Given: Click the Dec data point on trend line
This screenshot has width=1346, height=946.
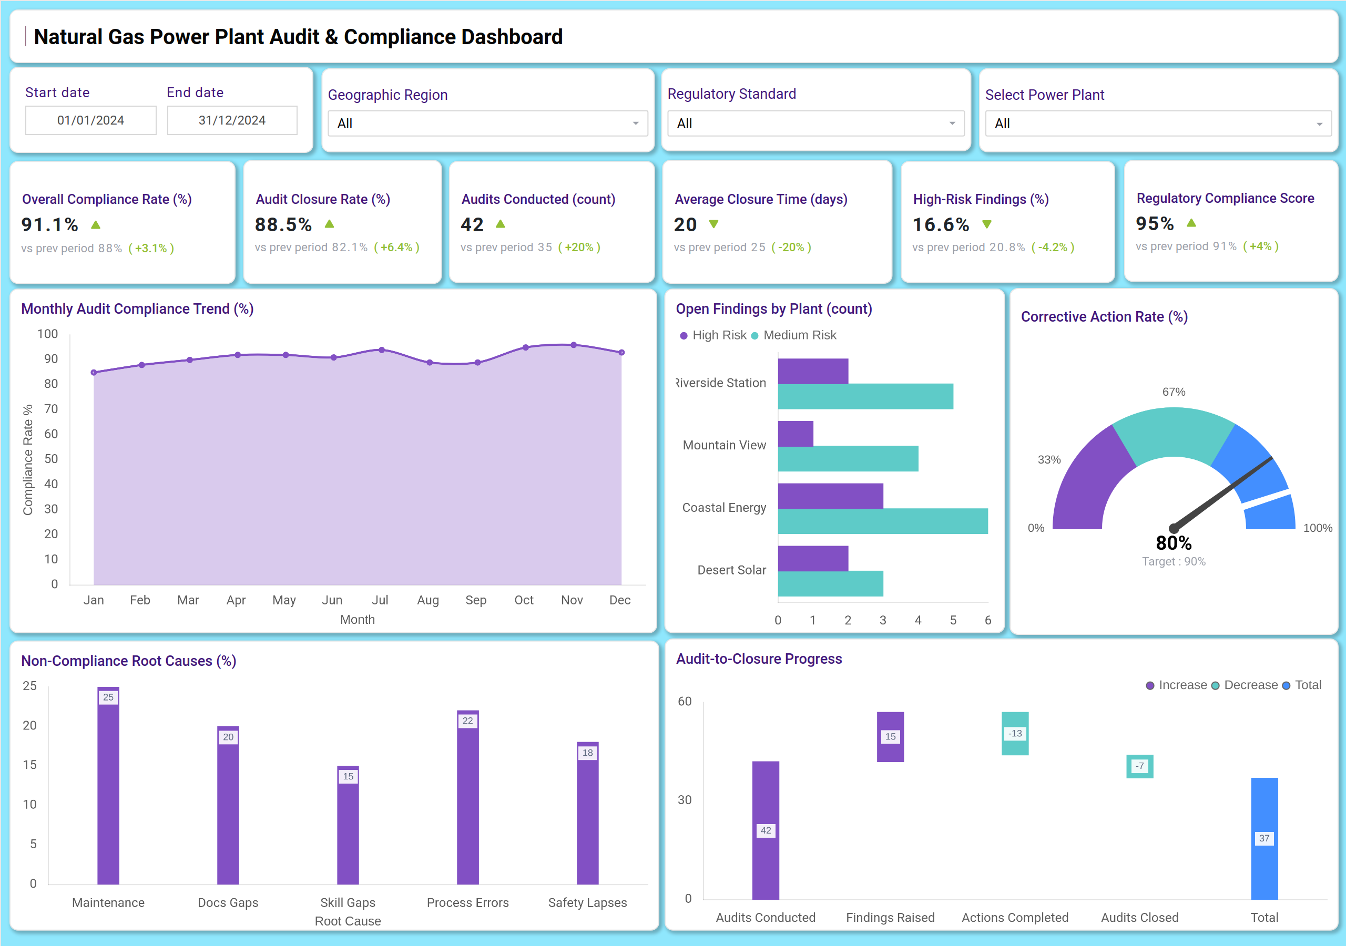Looking at the screenshot, I should [x=621, y=352].
